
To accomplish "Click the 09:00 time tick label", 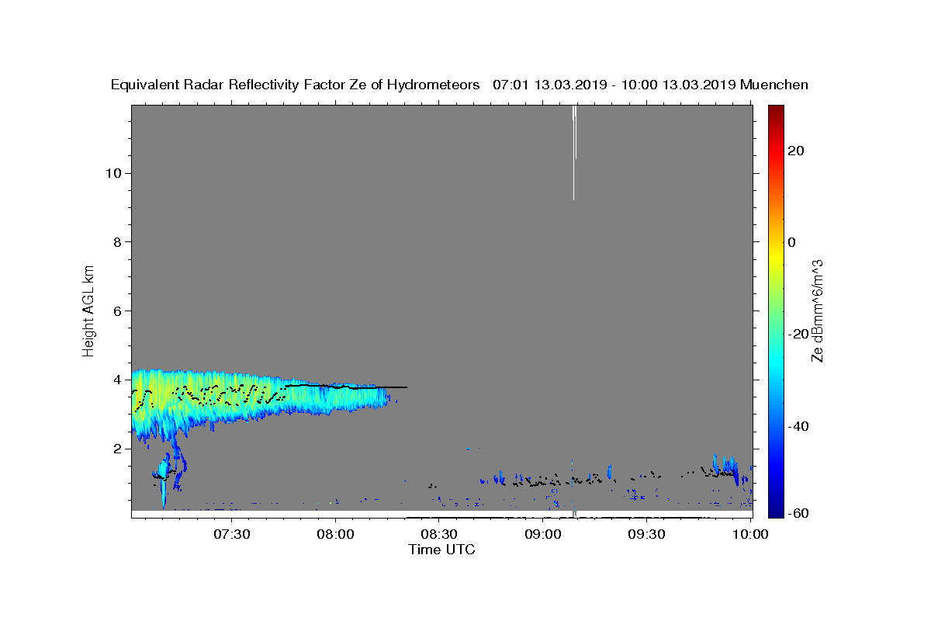I will (x=543, y=534).
